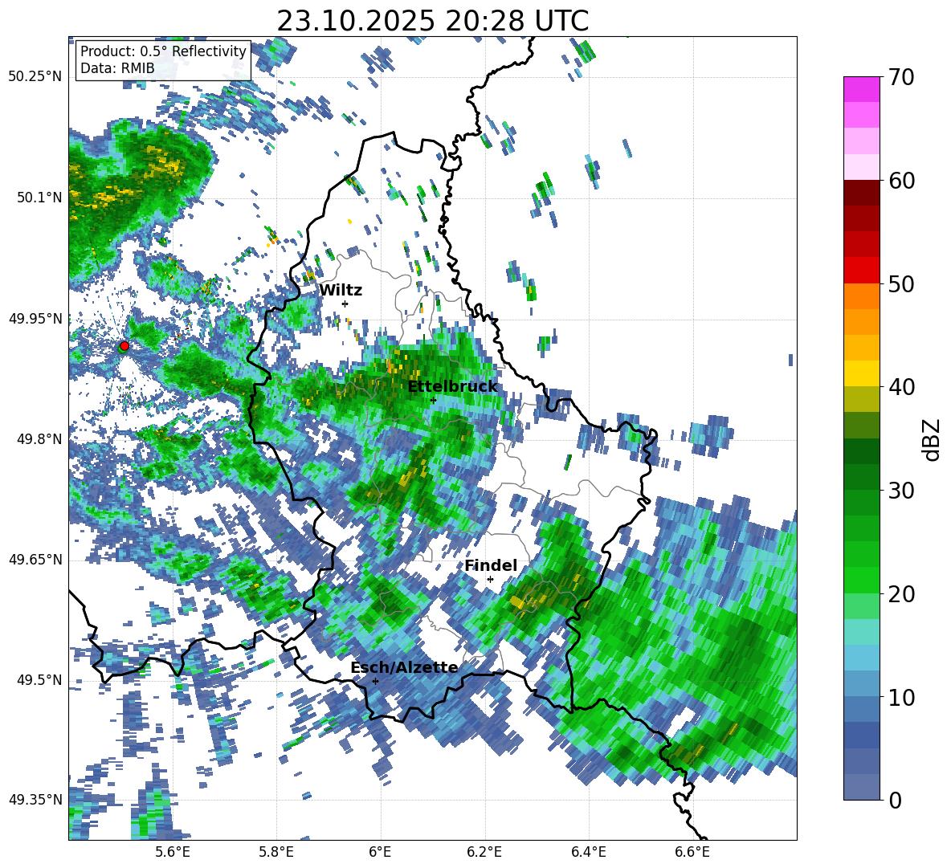Click the magenta top colorbar segment

point(861,89)
